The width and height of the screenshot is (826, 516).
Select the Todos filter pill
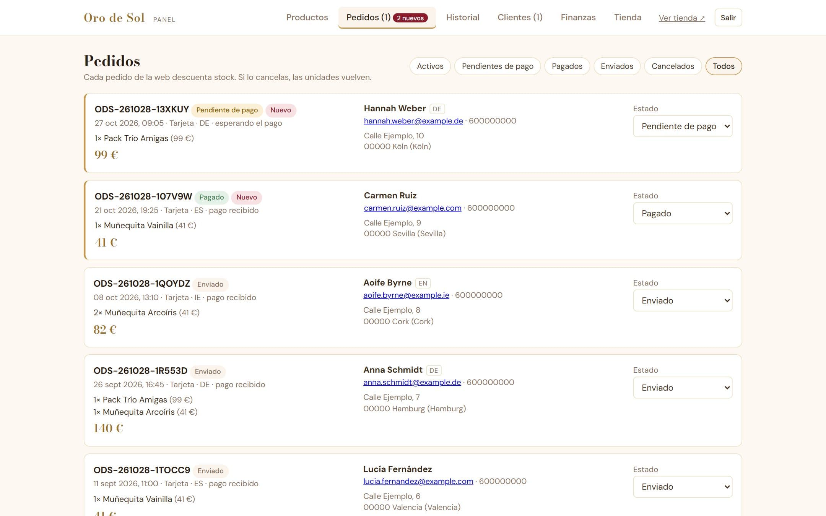pyautogui.click(x=724, y=66)
